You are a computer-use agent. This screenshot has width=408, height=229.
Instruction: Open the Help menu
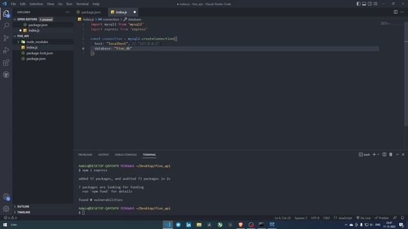click(x=96, y=4)
